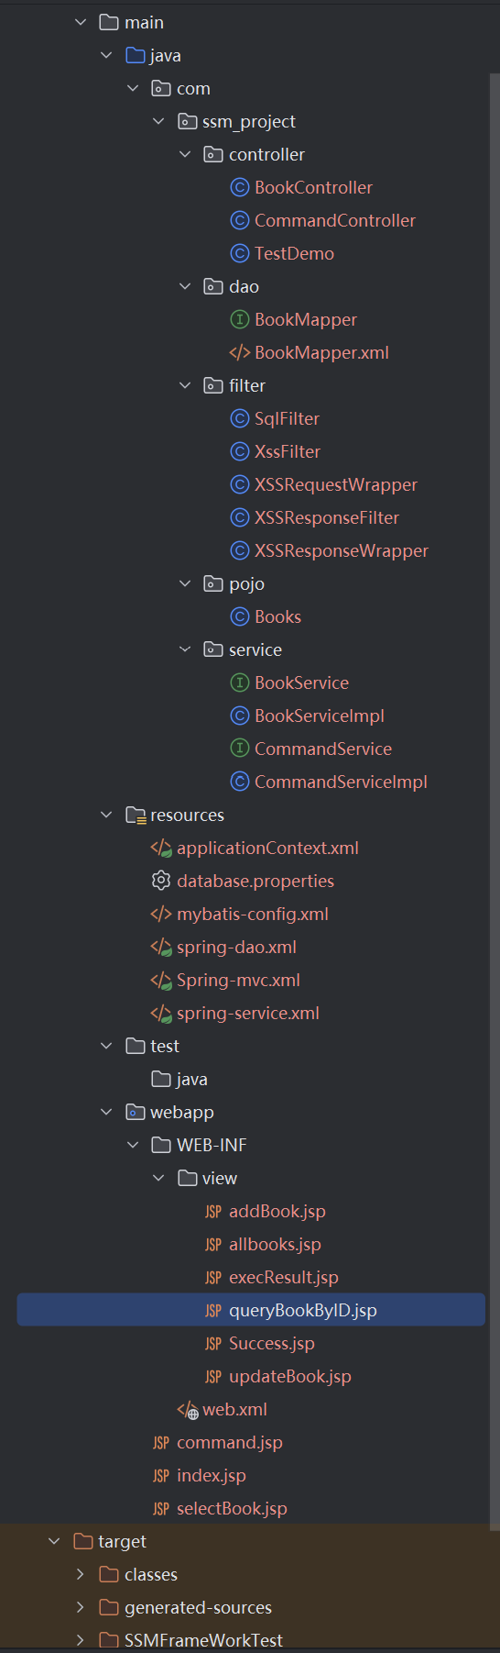The image size is (500, 1653).
Task: Expand the classes folder under target
Action: [81, 1574]
